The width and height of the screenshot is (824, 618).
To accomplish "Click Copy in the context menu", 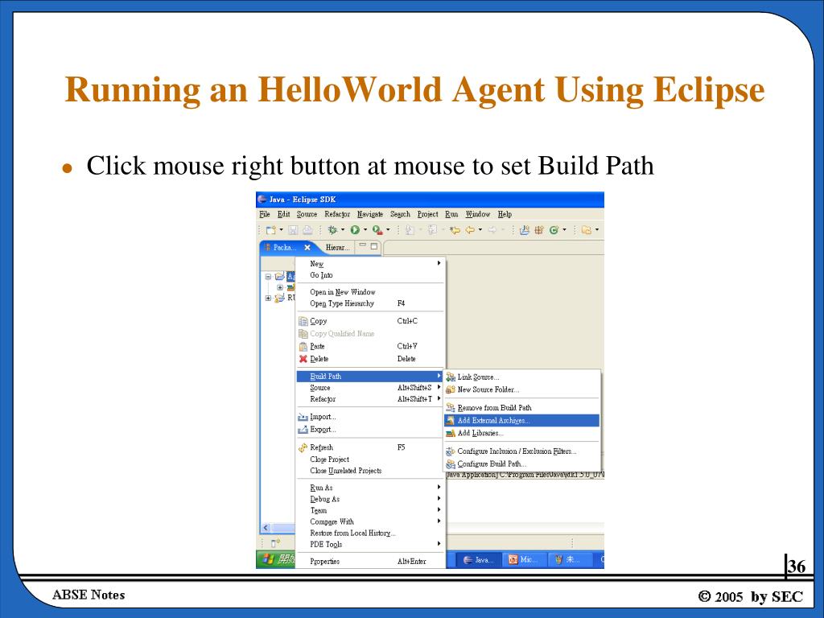I will [370, 320].
